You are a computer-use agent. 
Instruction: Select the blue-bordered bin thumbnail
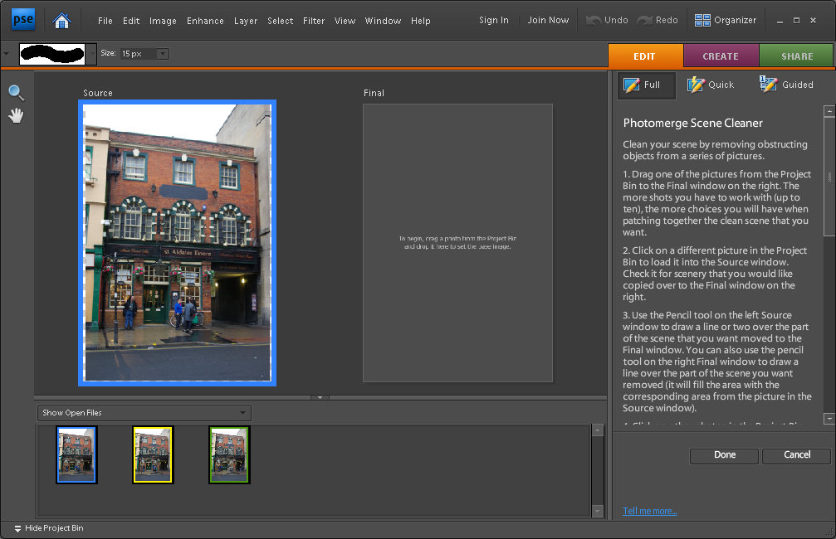76,455
